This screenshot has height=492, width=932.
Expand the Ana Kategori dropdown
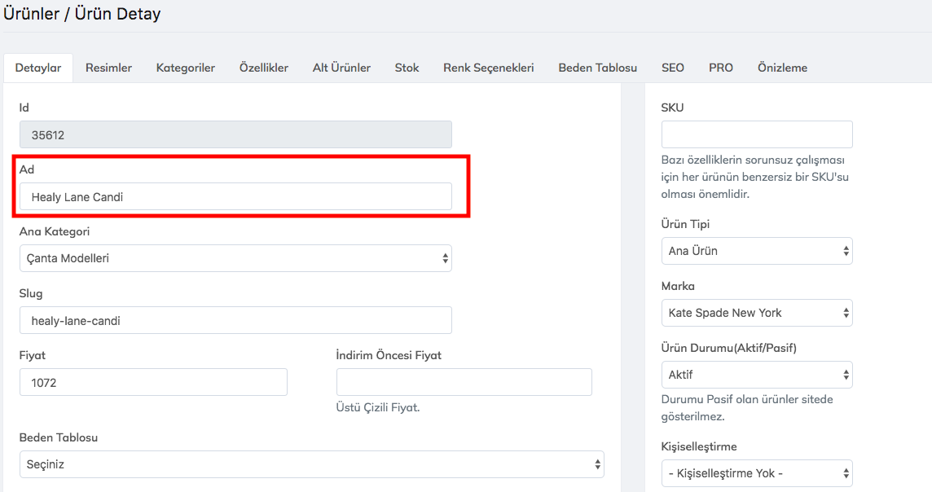235,258
